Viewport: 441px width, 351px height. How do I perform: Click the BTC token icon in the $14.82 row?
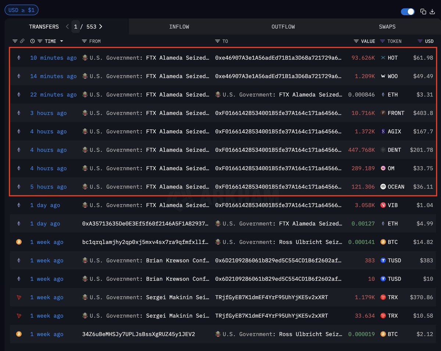(x=383, y=242)
